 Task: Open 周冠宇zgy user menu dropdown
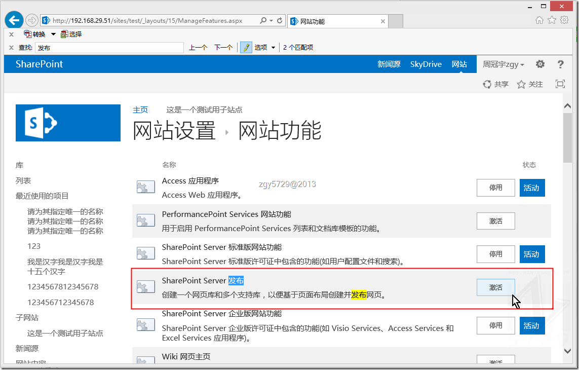click(504, 64)
